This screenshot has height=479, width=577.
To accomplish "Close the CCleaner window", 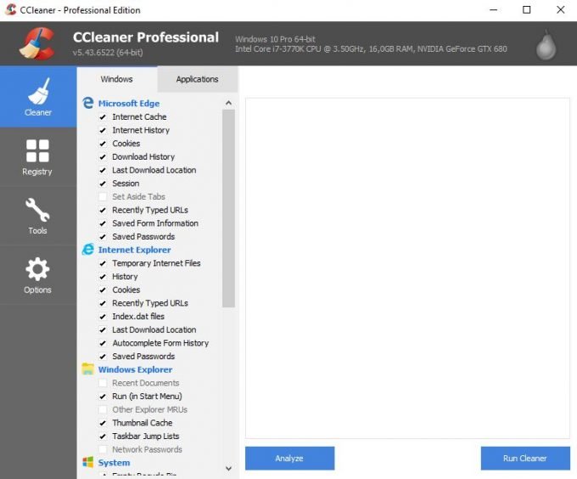I will pyautogui.click(x=560, y=10).
